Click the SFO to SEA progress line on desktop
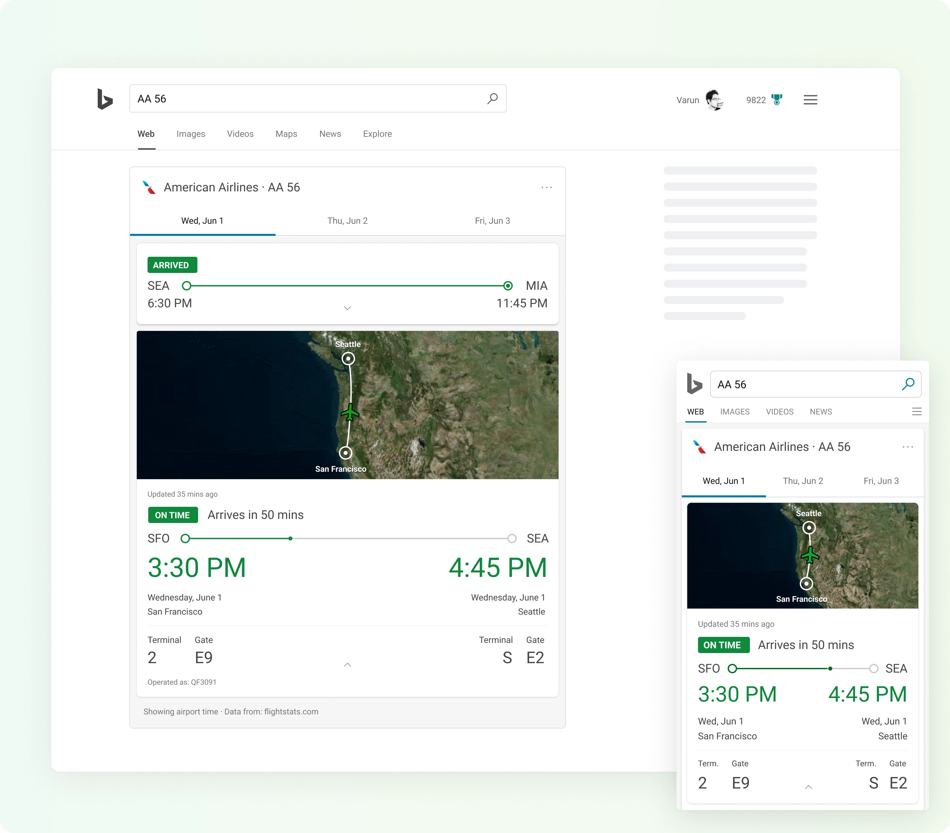Screen dimensions: 950x833 click(348, 539)
